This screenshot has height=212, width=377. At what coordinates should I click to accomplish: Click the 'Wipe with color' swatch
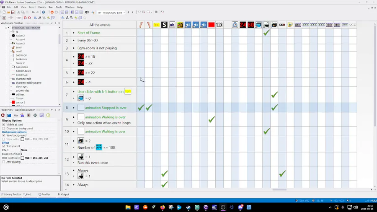click(x=22, y=139)
